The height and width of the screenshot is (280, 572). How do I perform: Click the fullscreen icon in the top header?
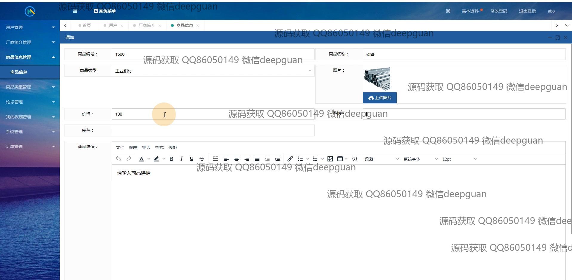click(448, 11)
